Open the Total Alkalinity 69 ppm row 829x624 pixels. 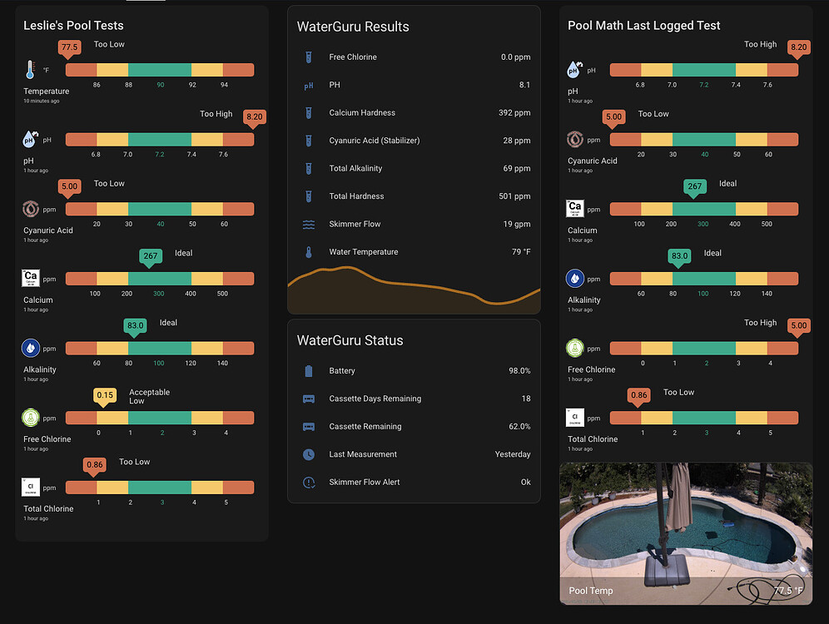tap(414, 169)
